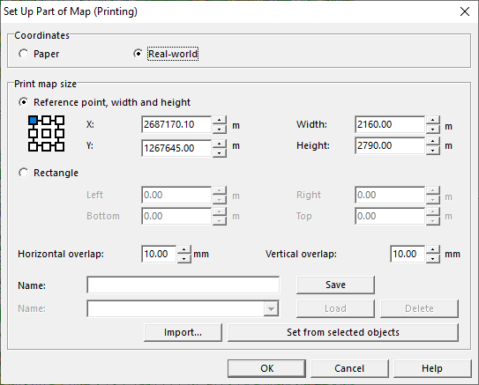479x385 pixels.
Task: Choose Real-world coordinates radio button
Action: (138, 54)
